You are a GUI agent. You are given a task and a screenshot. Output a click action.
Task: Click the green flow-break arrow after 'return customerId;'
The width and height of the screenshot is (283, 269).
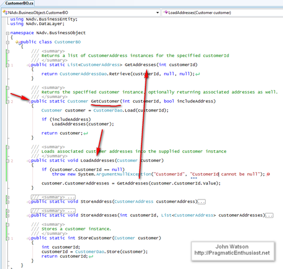91,257
